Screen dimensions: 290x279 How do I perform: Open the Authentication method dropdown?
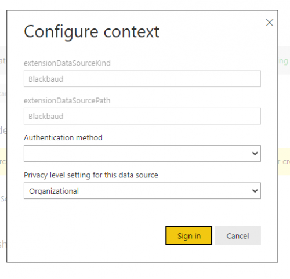pos(142,154)
